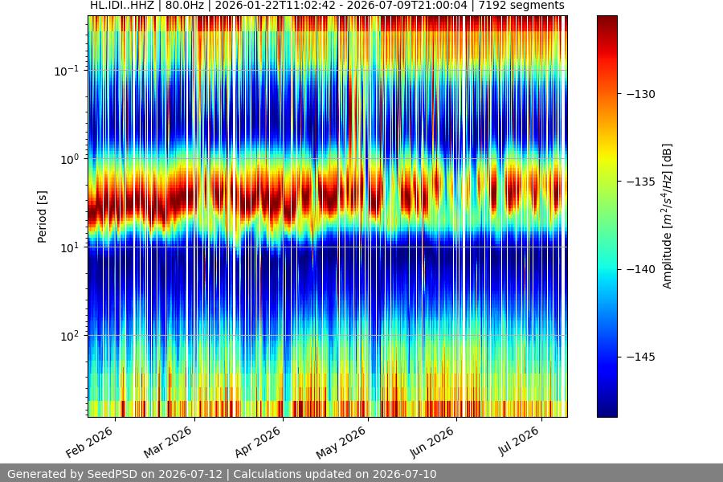Click the 10² period tick label
The width and height of the screenshot is (723, 482).
coord(70,336)
